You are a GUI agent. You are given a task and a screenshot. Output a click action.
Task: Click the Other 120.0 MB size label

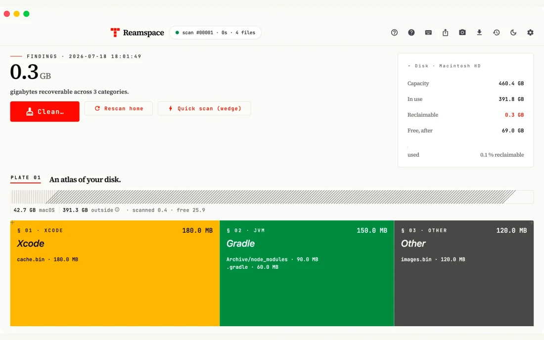tap(511, 230)
